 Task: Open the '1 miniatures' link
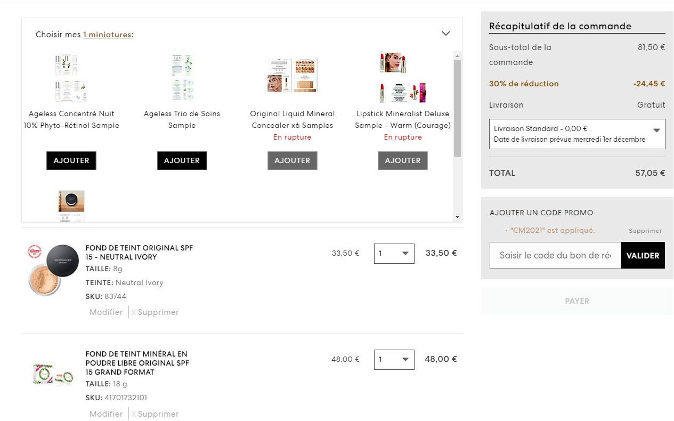[x=107, y=35]
